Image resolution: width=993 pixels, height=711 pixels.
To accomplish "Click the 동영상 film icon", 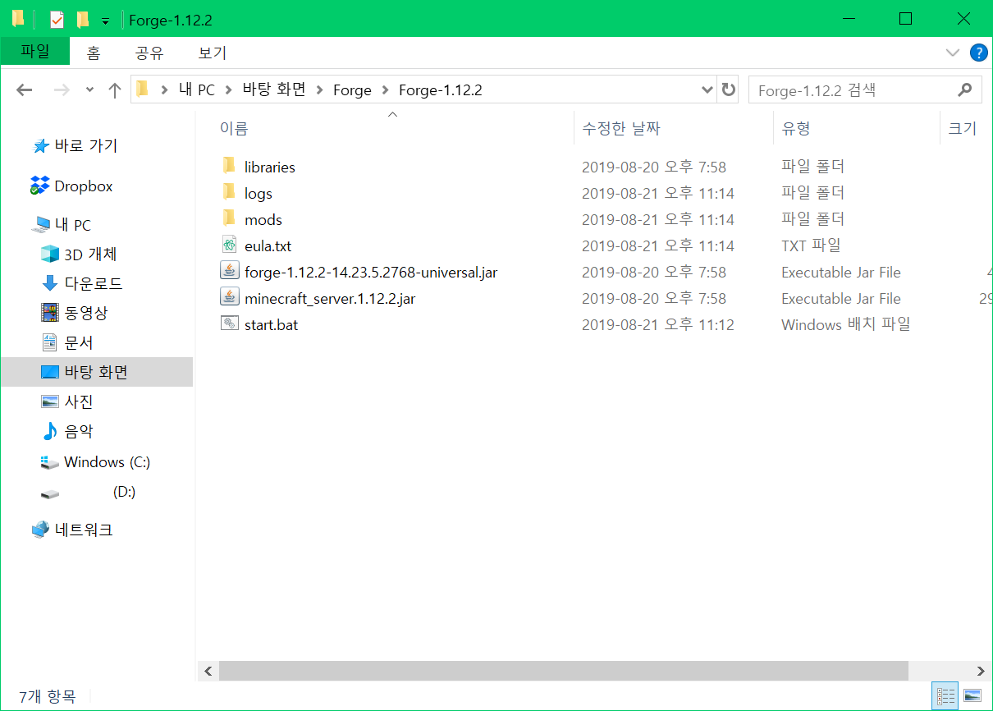I will [50, 313].
